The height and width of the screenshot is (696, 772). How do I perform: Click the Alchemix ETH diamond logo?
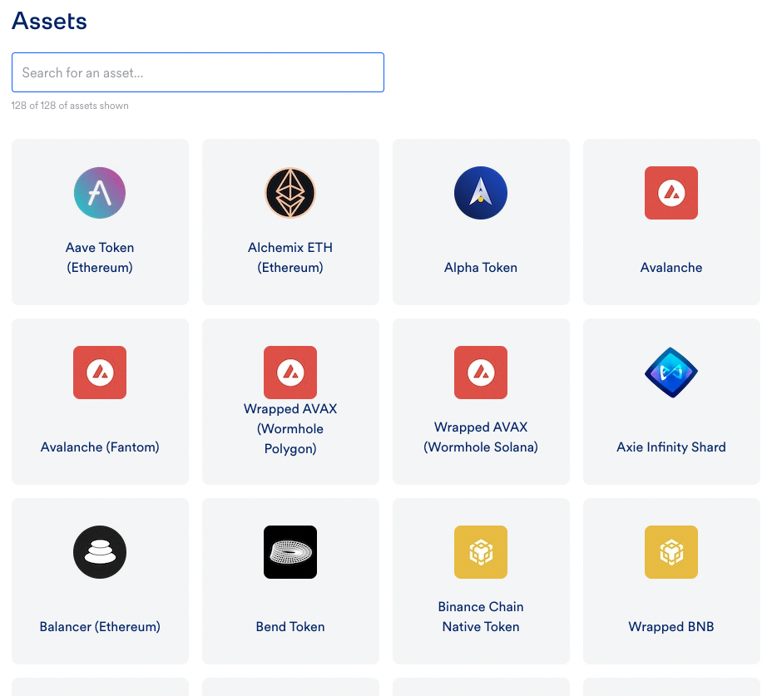point(290,193)
